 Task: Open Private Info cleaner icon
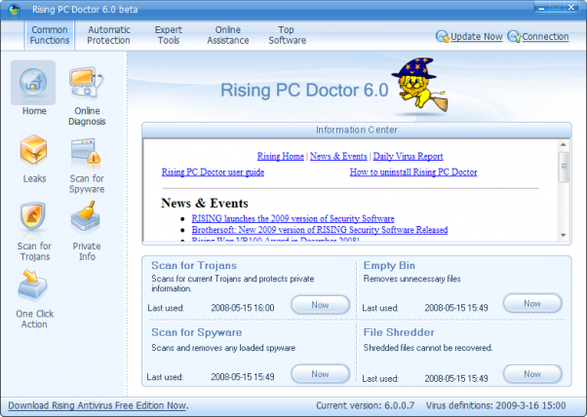pos(86,216)
